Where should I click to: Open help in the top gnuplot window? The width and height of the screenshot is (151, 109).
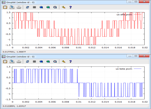(x=71, y=7)
